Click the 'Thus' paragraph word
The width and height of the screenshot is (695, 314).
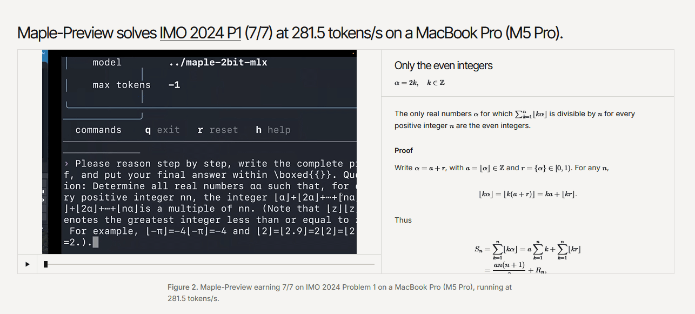(403, 220)
